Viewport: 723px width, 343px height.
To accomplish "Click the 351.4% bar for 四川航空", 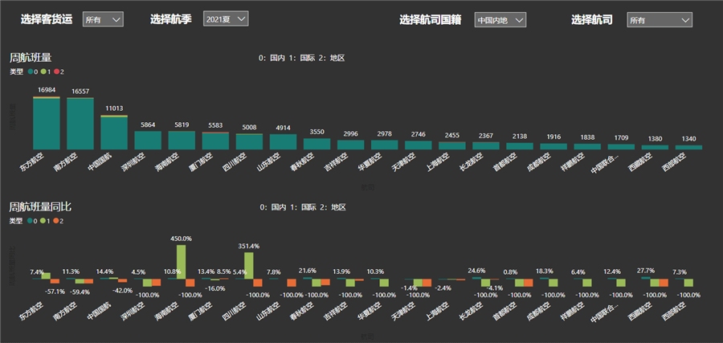I will (249, 265).
